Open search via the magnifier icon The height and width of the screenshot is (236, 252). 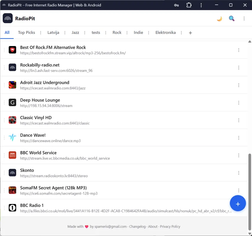tap(232, 19)
